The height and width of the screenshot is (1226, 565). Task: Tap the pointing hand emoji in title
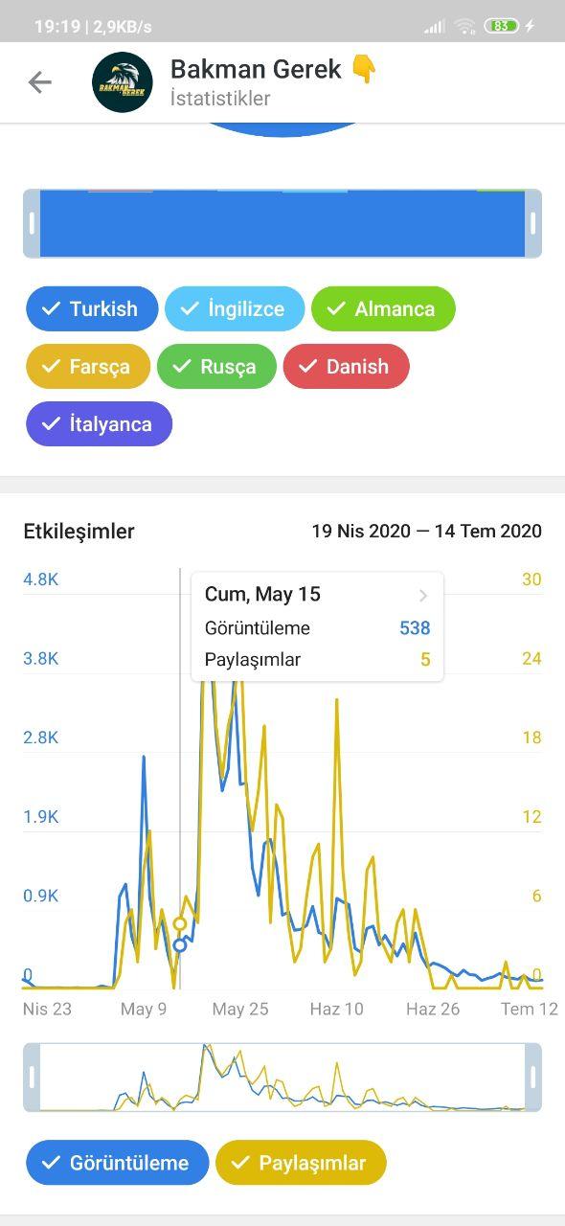coord(363,69)
